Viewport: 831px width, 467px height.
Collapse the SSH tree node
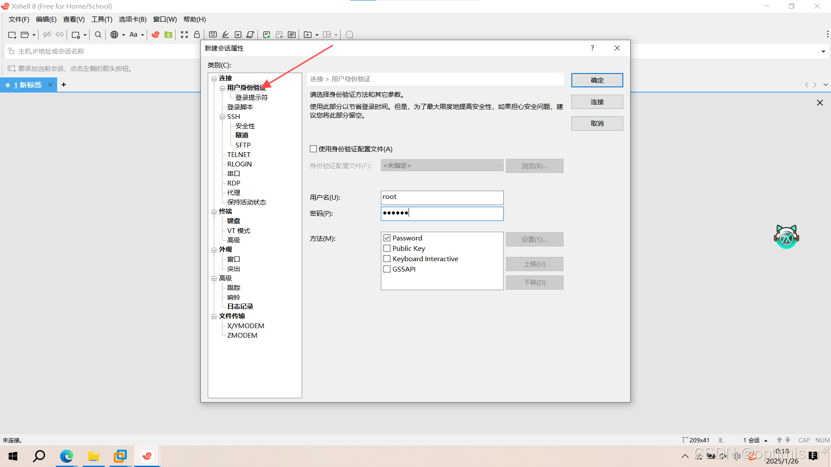pos(222,117)
